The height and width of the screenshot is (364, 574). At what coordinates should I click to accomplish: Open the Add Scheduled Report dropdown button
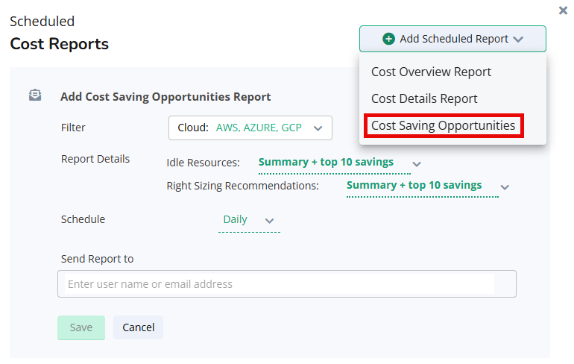tap(452, 39)
